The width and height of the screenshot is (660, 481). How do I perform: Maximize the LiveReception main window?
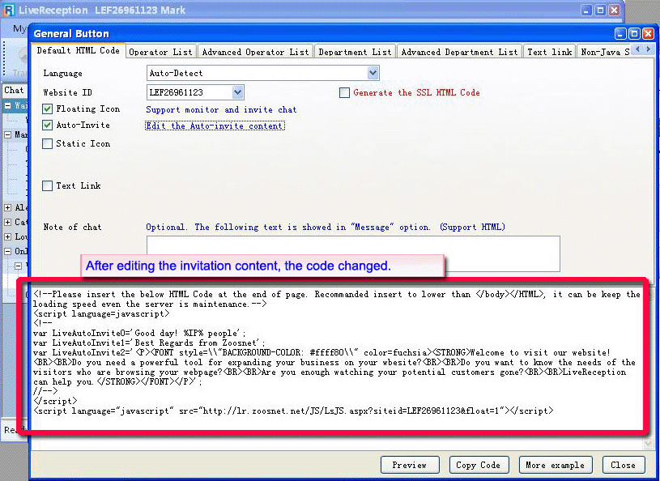(x=601, y=10)
